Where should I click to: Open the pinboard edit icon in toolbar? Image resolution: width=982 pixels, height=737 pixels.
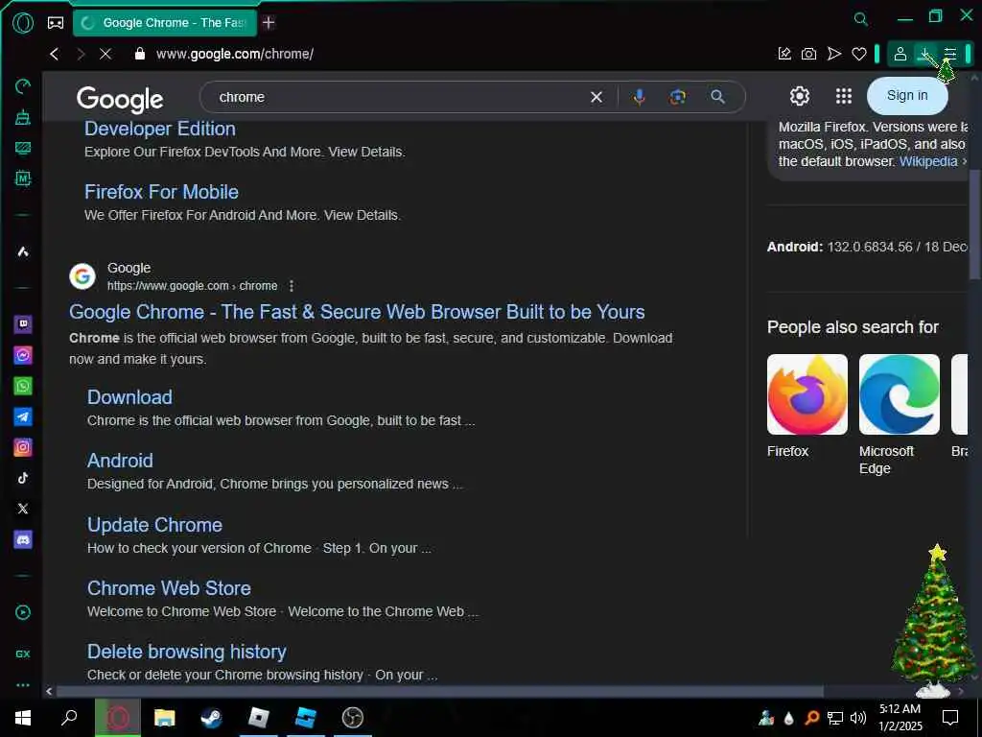pyautogui.click(x=784, y=54)
